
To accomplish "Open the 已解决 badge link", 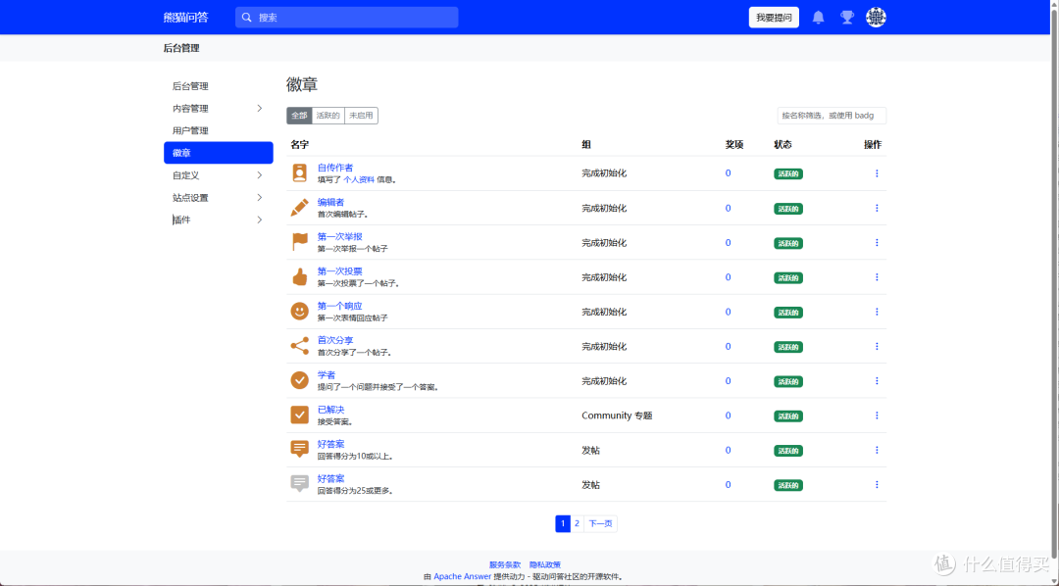I will coord(331,409).
